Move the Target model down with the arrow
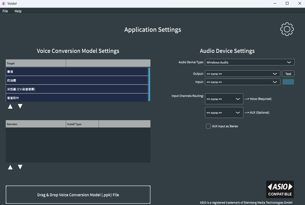Screen dimensions: 305x205 pyautogui.click(x=20, y=106)
